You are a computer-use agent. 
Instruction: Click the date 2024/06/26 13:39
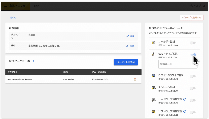(100, 79)
